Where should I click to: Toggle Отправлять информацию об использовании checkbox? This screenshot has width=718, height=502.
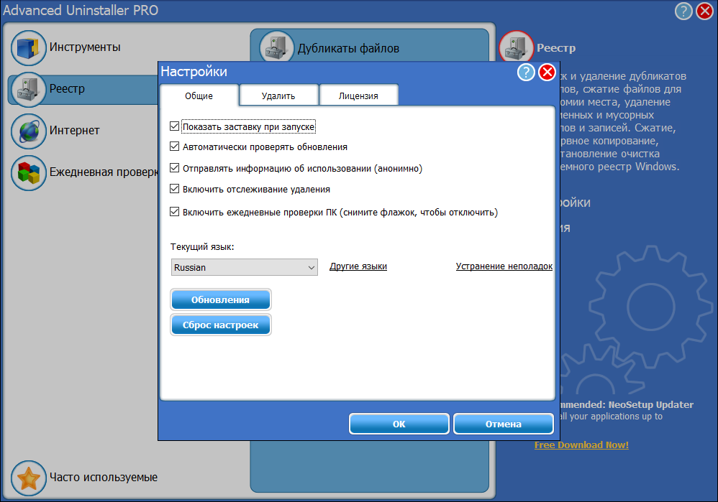point(174,169)
